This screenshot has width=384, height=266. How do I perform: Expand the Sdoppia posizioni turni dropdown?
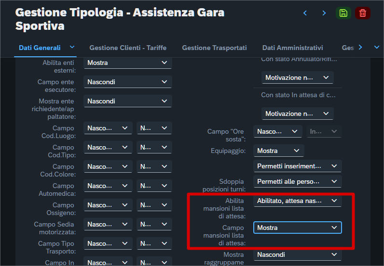tap(297, 181)
